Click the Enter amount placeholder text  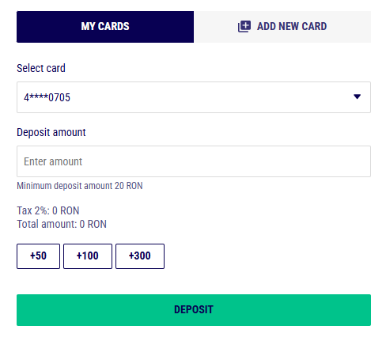click(53, 161)
